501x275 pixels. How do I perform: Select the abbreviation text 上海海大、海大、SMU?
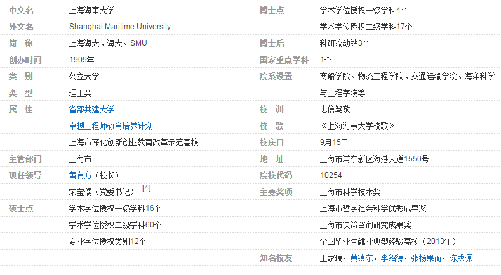[108, 43]
